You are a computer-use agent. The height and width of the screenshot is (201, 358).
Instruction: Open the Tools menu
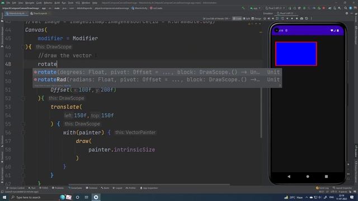tap(71, 3)
